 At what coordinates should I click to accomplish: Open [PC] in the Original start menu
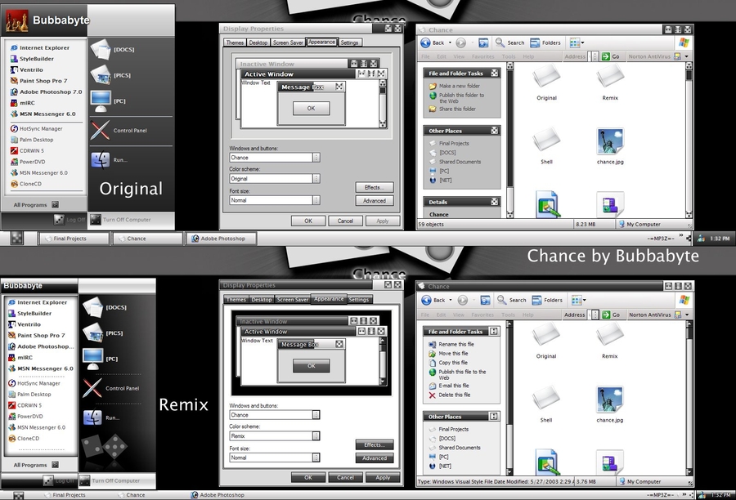[108, 100]
